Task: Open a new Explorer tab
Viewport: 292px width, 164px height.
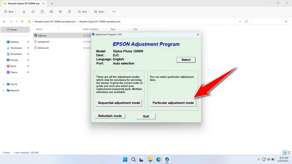Action: point(52,4)
